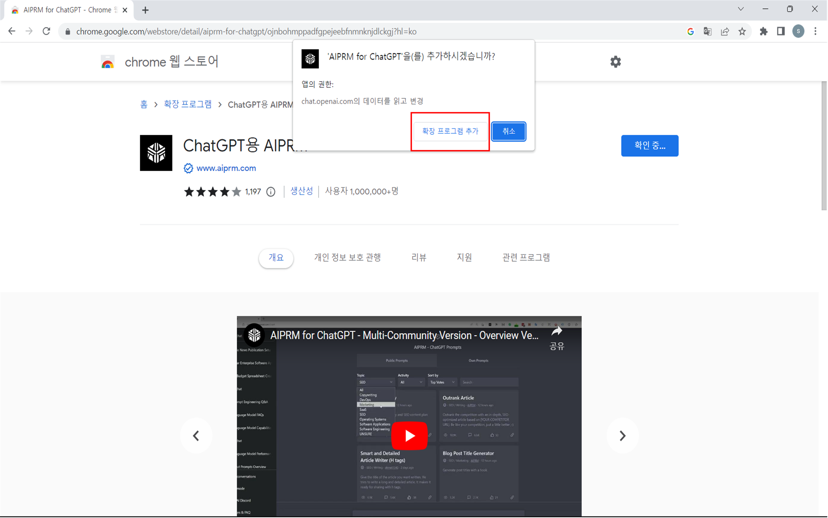The image size is (828, 518).
Task: Switch to '관련 프로그램' tab
Action: tap(526, 258)
